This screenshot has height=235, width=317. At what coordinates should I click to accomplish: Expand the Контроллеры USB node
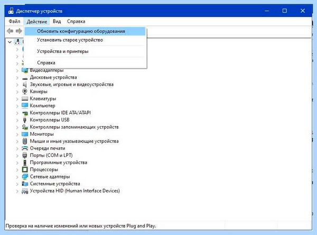click(17, 120)
